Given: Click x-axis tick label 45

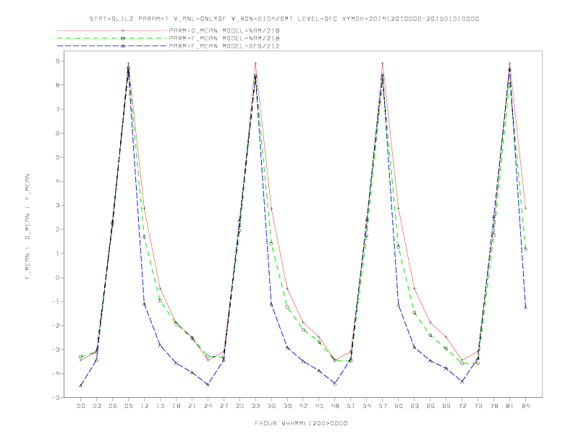Looking at the screenshot, I should [319, 406].
